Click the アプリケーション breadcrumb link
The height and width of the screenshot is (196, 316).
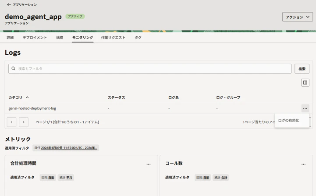(x=25, y=5)
